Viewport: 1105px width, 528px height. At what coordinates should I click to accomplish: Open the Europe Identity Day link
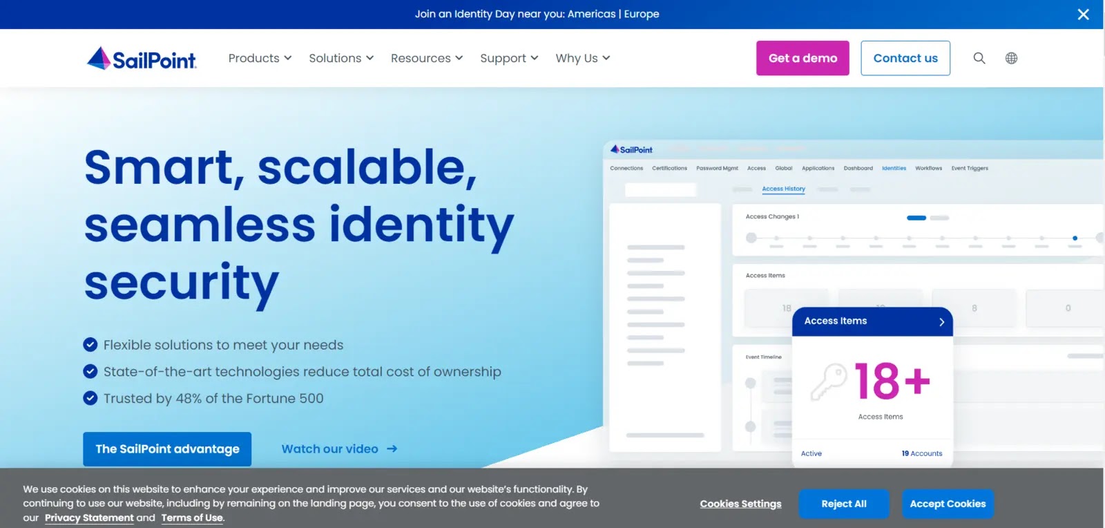click(642, 14)
